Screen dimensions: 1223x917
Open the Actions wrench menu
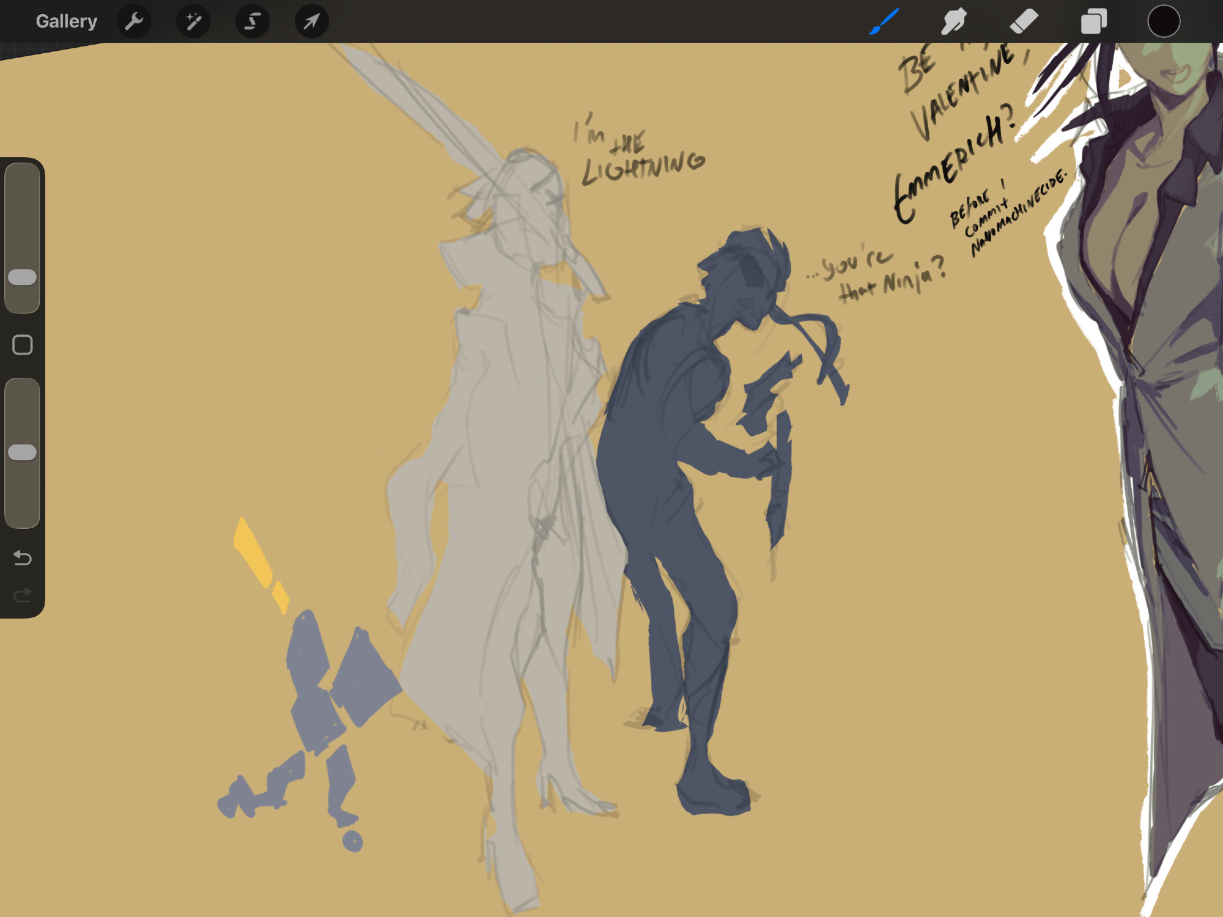pos(134,21)
